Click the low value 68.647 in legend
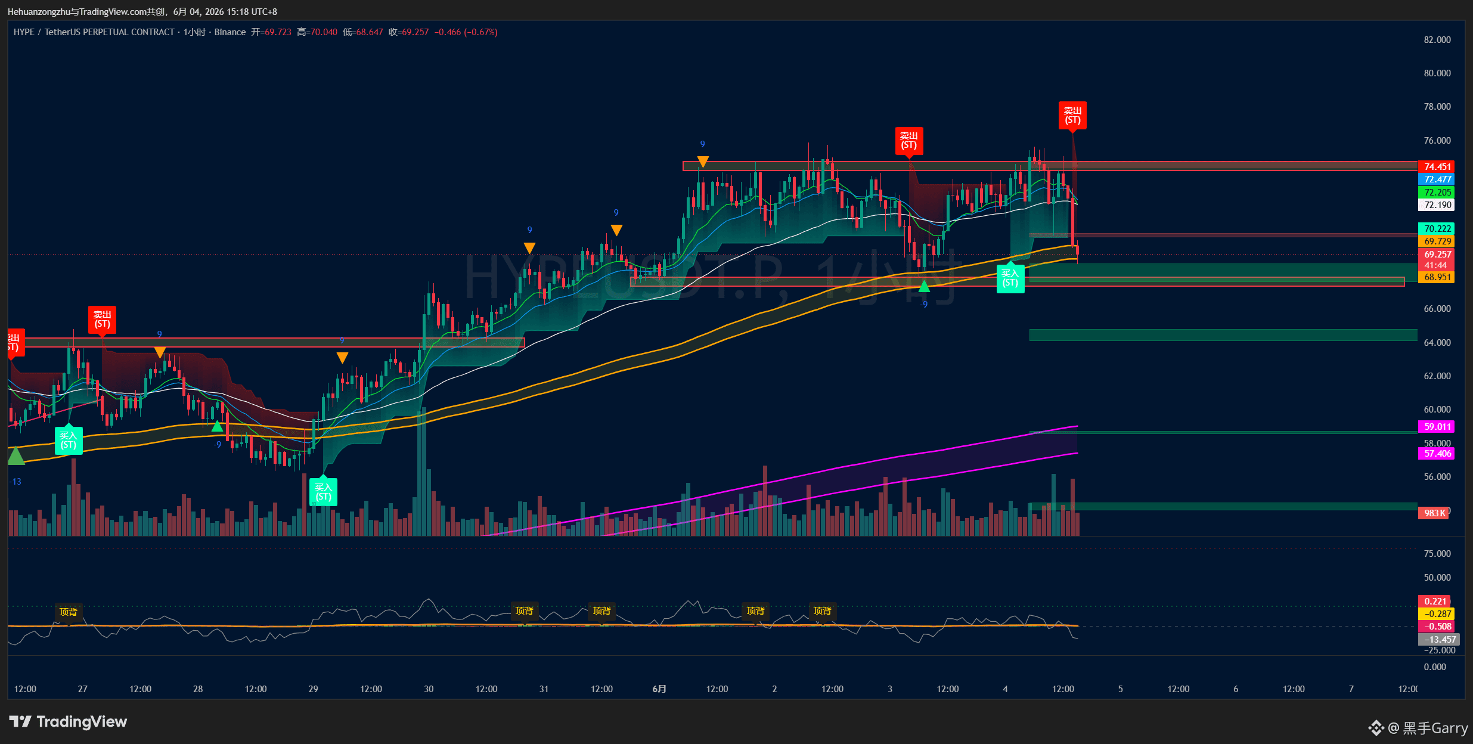Image resolution: width=1473 pixels, height=744 pixels. (x=370, y=32)
